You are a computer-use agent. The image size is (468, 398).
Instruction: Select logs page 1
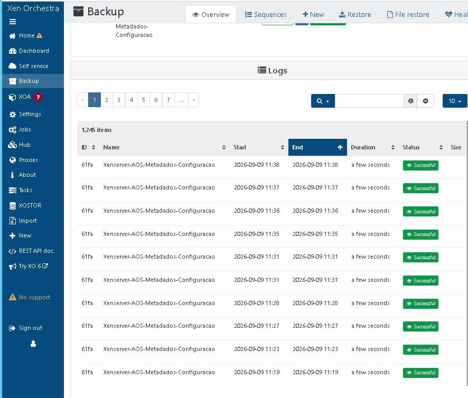[x=95, y=100]
